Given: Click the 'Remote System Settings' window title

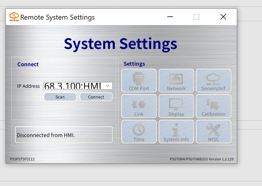Looking at the screenshot, I should click(x=57, y=17).
